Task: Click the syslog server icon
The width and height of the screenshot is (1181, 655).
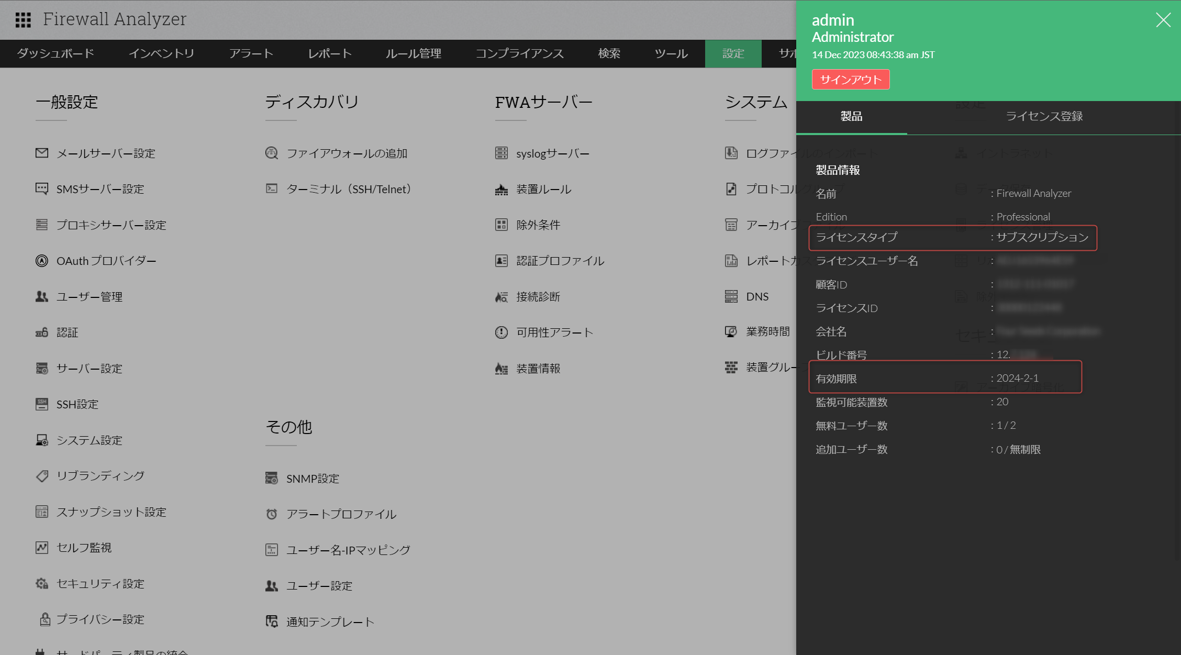Action: click(x=502, y=153)
